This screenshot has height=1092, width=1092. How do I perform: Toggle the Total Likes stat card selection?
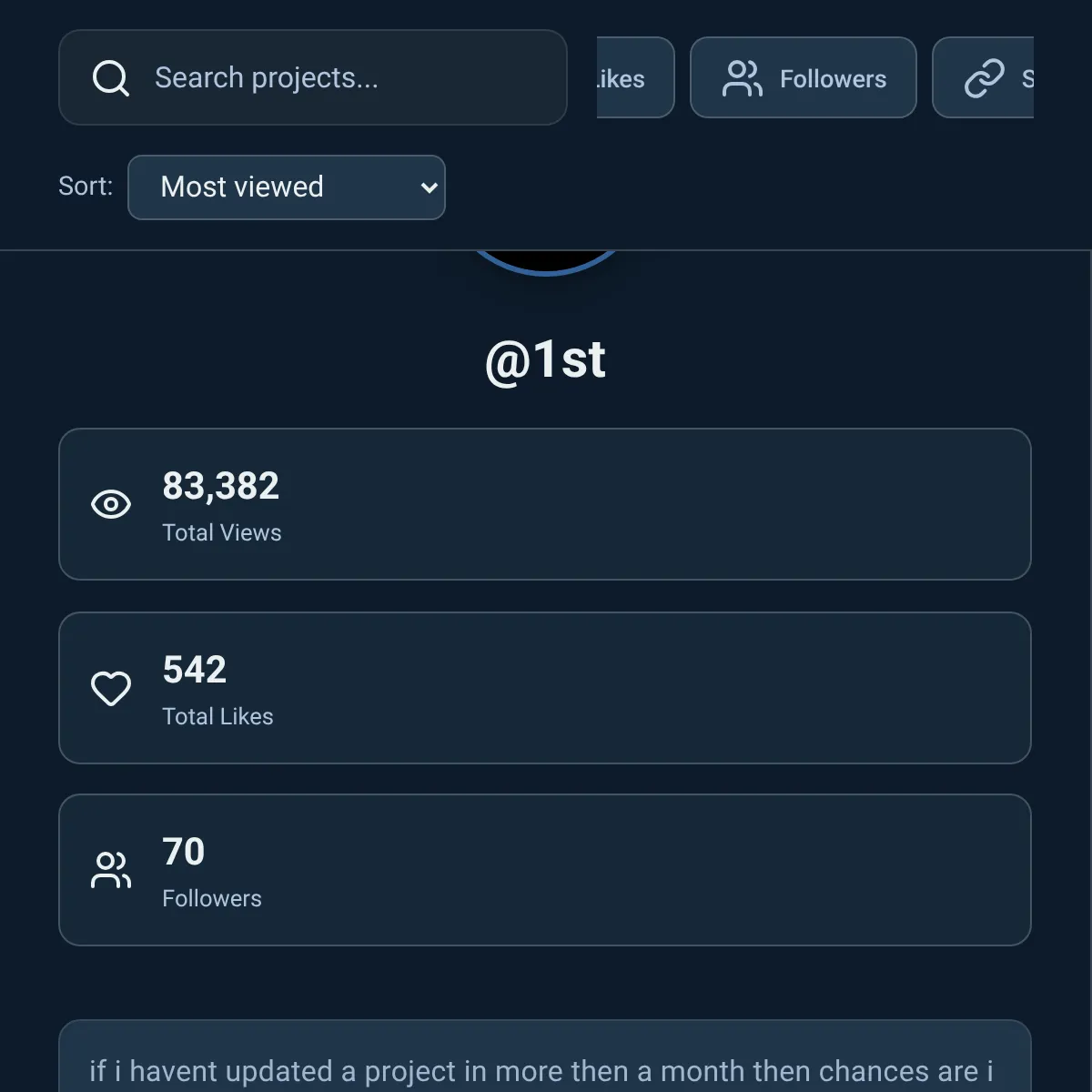click(x=545, y=688)
